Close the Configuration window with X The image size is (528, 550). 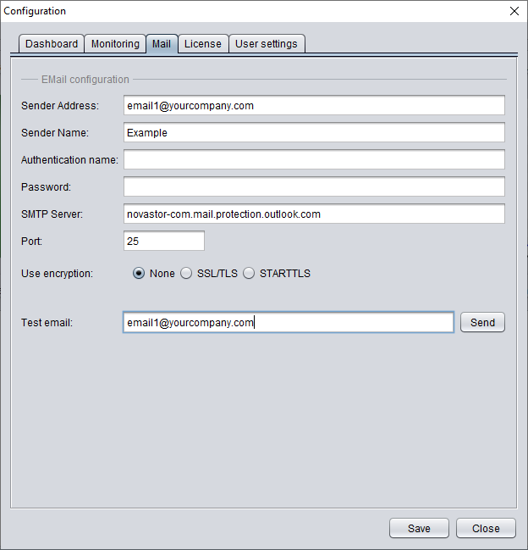pyautogui.click(x=514, y=11)
